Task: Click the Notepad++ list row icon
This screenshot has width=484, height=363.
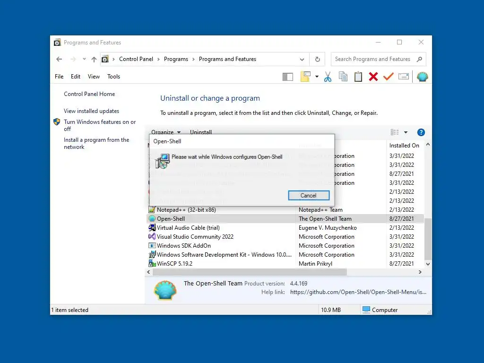Action: (152, 209)
